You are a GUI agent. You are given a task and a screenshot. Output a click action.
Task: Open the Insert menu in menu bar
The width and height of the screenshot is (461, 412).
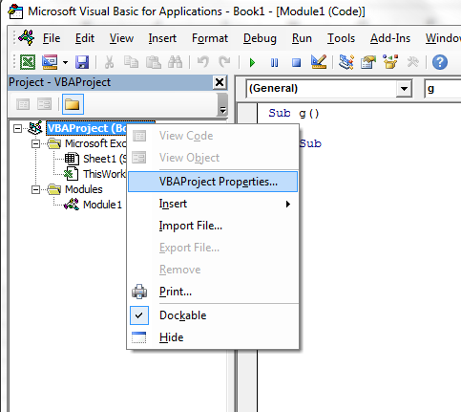pos(162,38)
